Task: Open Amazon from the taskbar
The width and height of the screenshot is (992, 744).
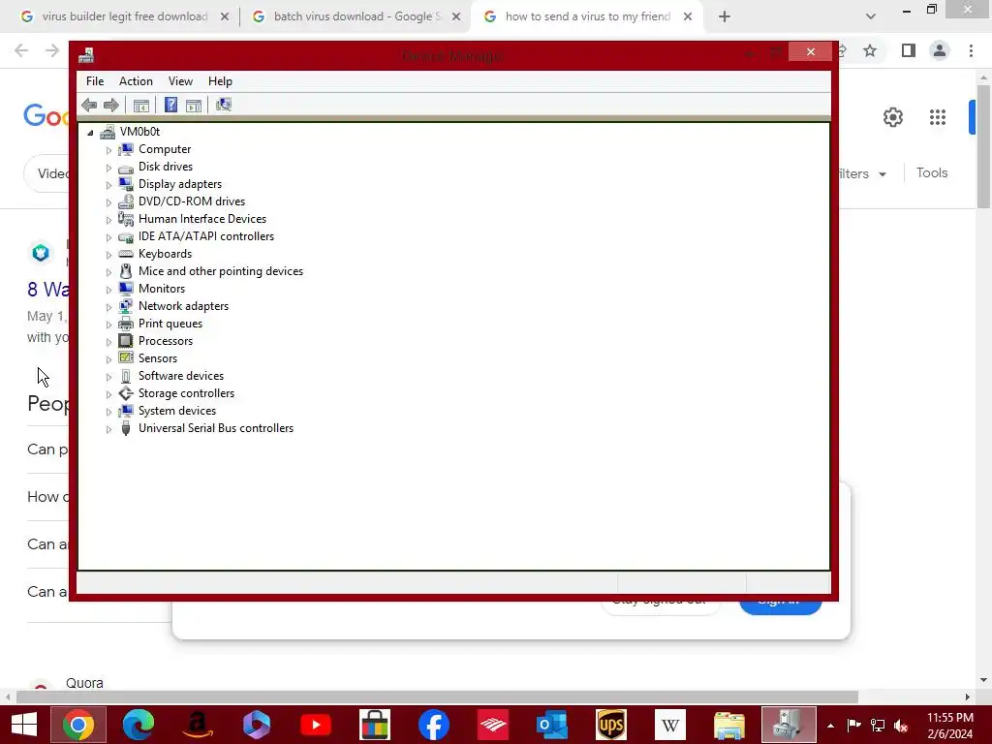Action: click(x=198, y=725)
